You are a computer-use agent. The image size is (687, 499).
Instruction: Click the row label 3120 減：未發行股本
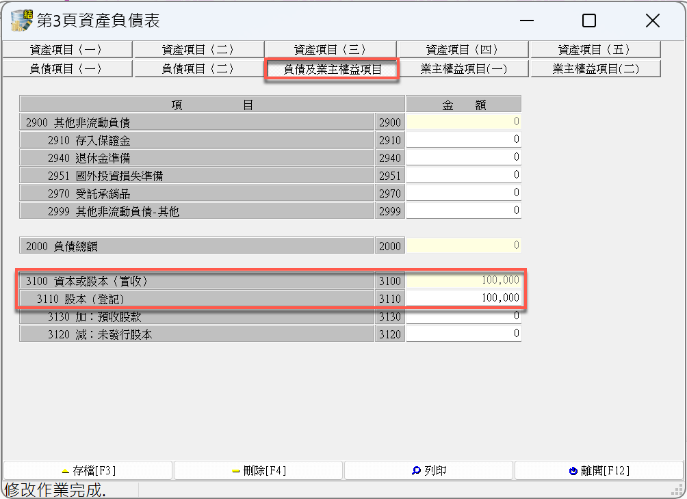(x=196, y=334)
